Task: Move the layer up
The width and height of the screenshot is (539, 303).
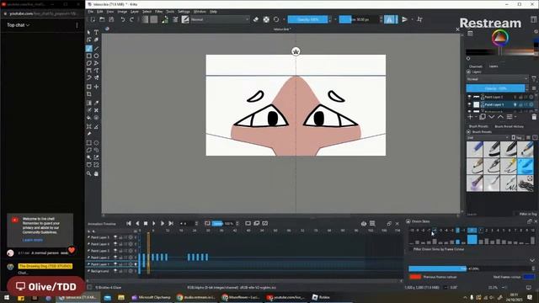Action: (x=500, y=117)
